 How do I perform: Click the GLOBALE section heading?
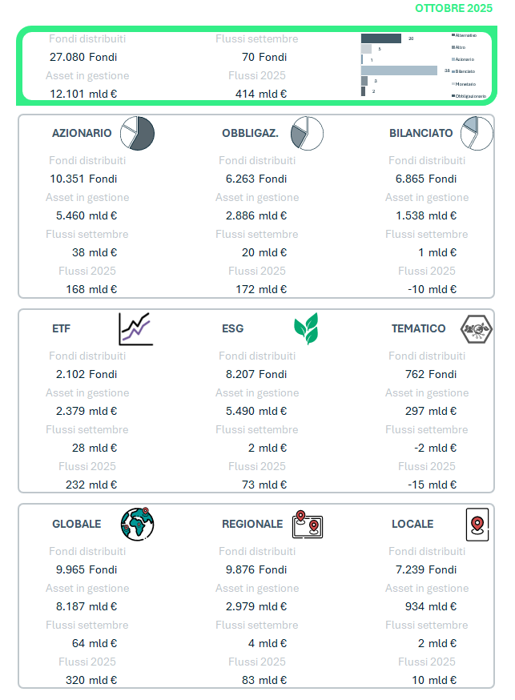click(77, 524)
